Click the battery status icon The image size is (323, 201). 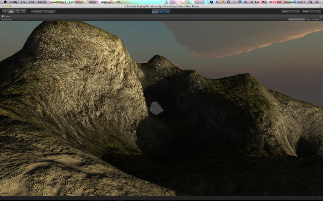257,2
